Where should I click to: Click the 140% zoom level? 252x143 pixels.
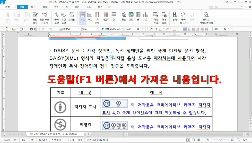[x=244, y=140]
